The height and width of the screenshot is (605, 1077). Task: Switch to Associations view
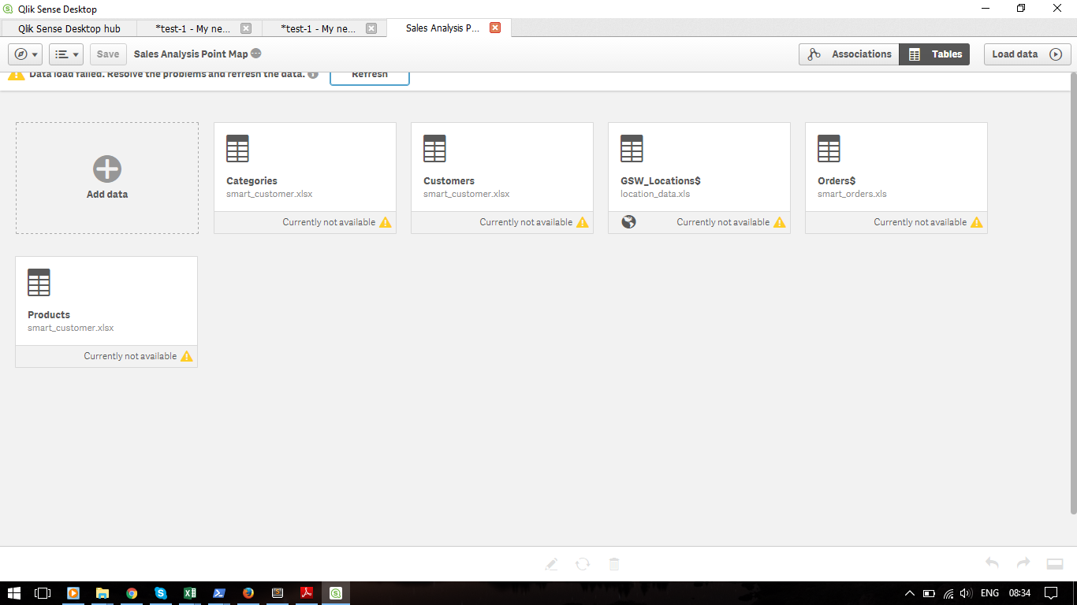(x=849, y=54)
